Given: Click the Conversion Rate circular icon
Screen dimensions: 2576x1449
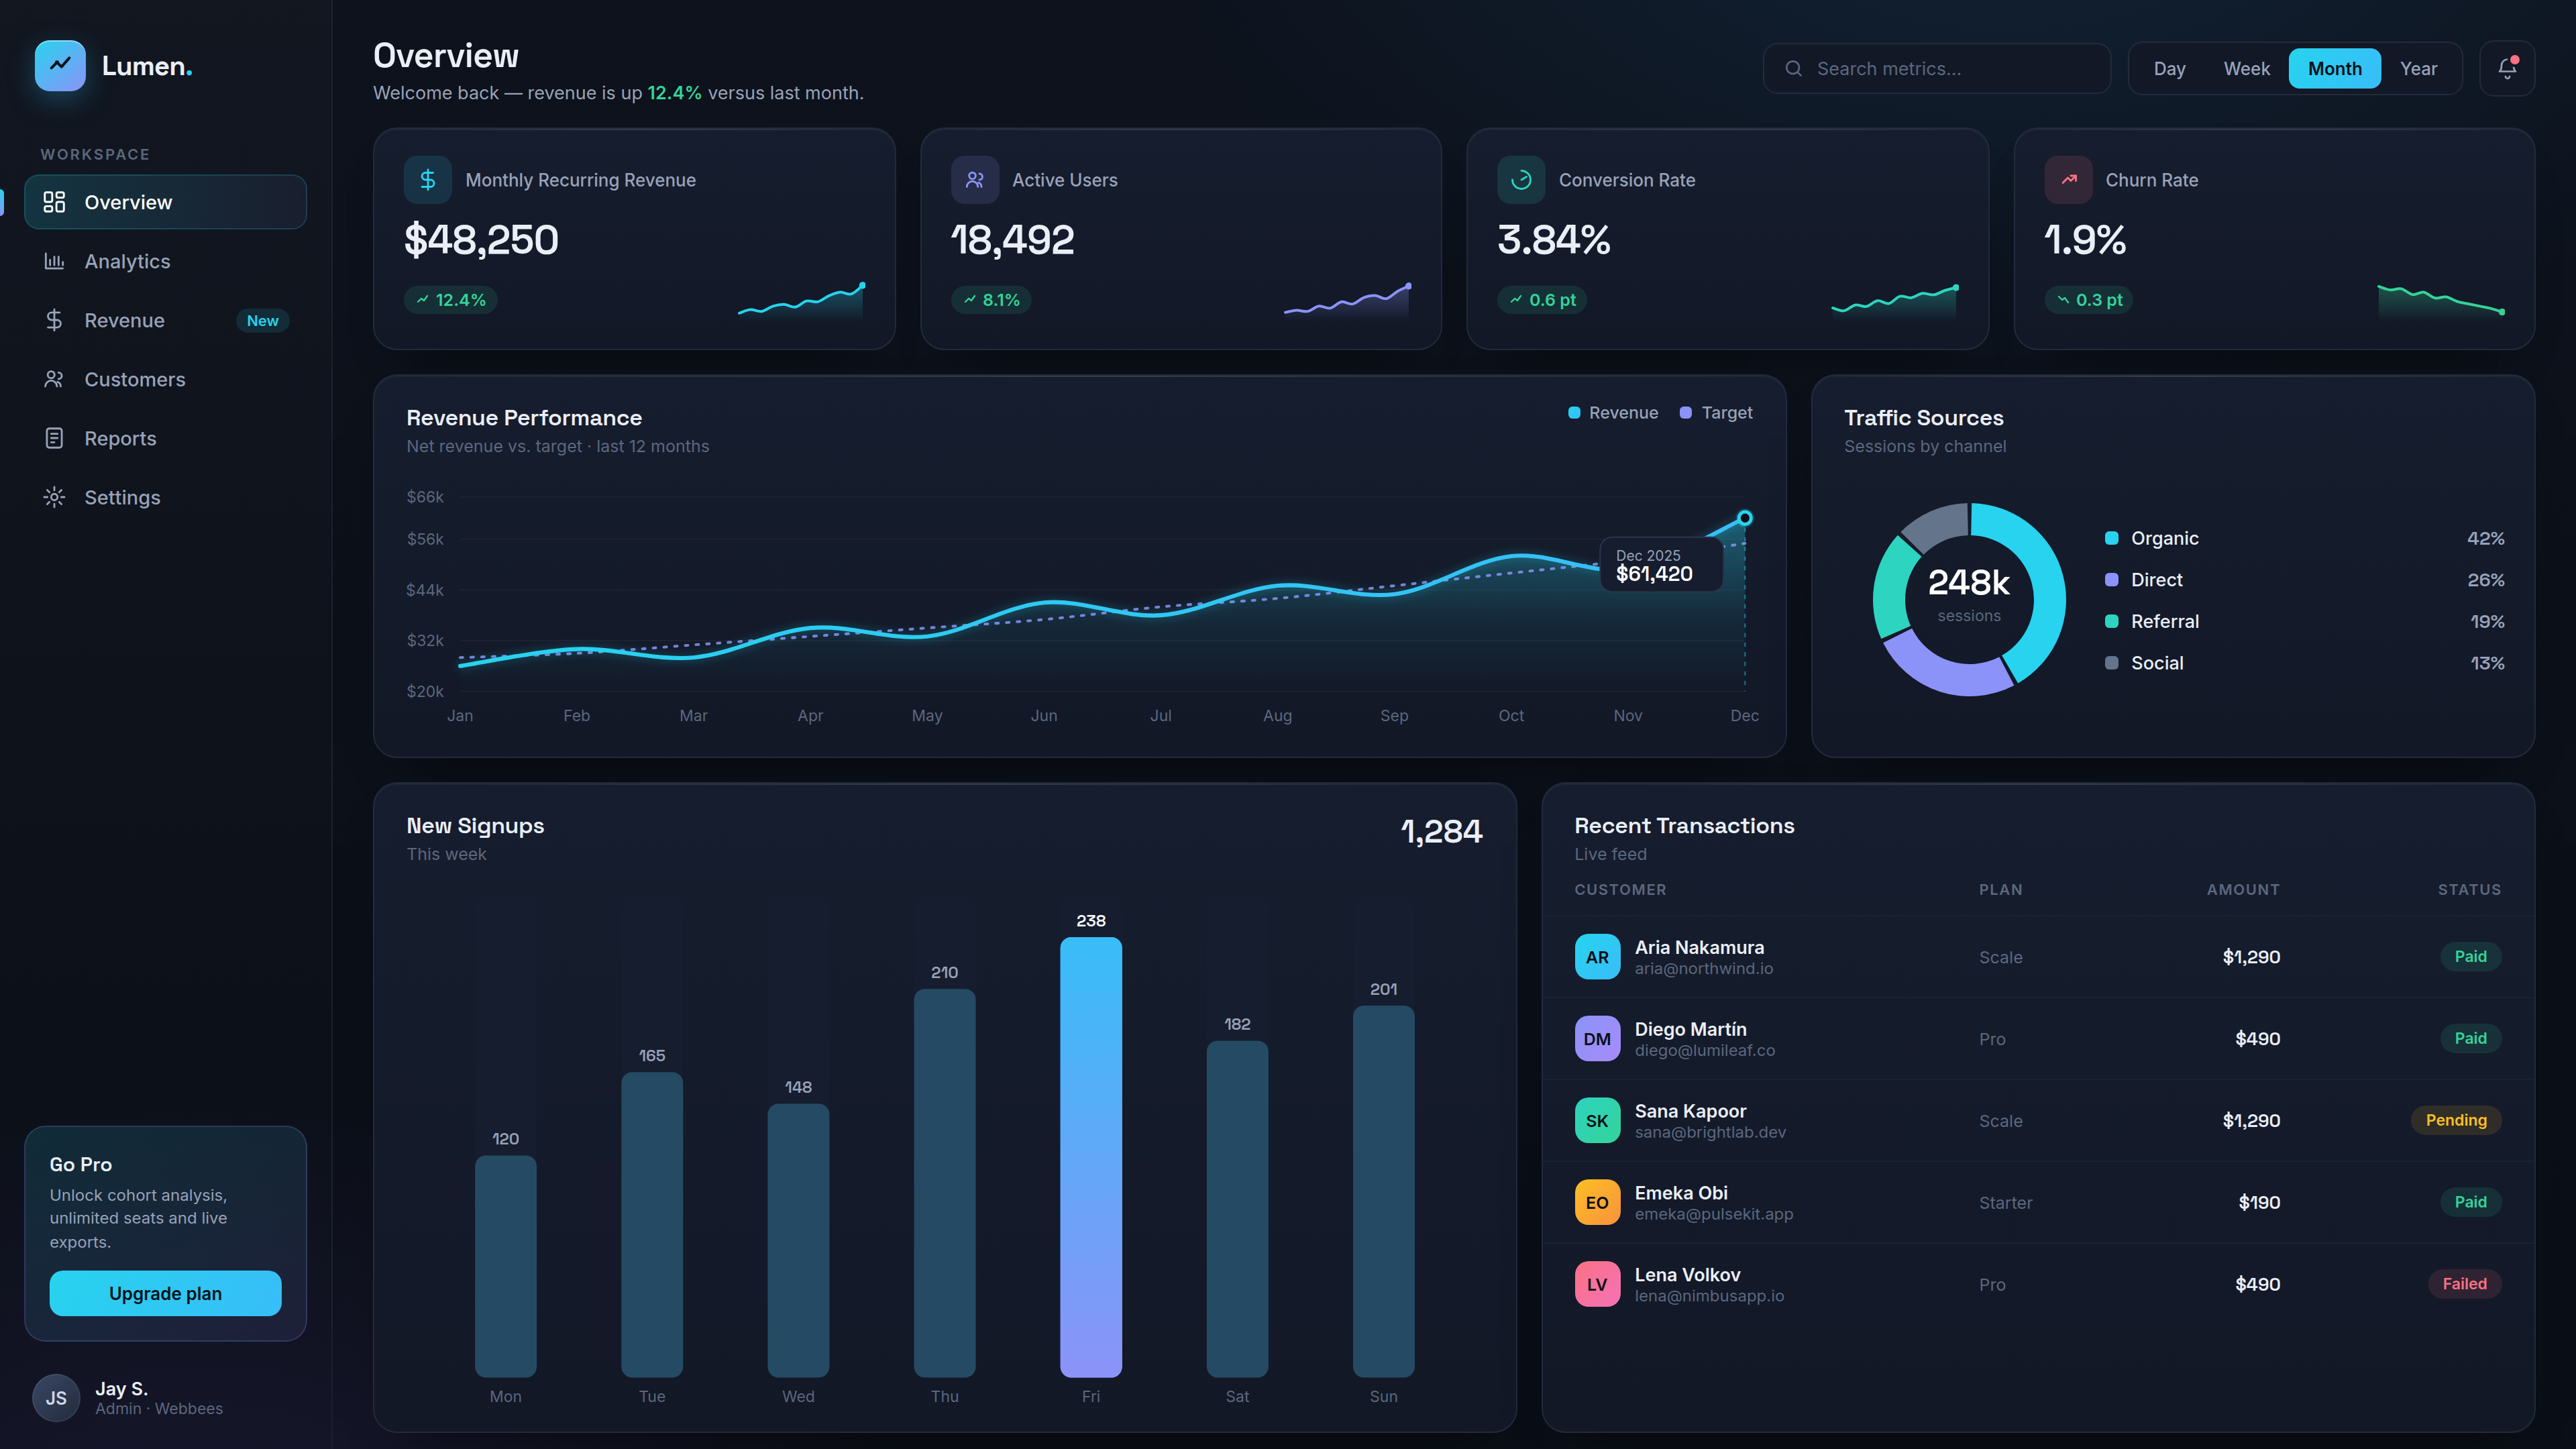Looking at the screenshot, I should pos(1521,180).
